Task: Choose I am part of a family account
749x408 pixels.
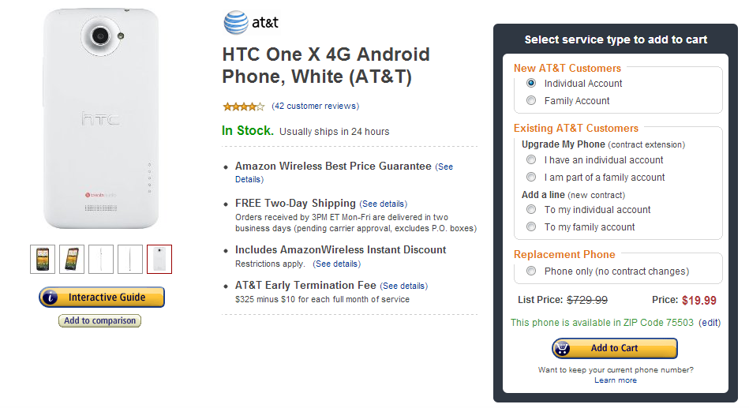Action: click(x=530, y=178)
